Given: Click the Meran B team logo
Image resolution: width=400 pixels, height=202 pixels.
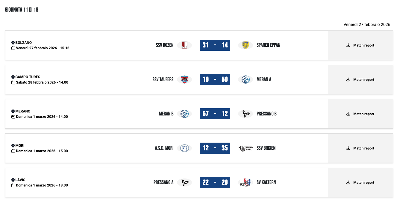Looking at the screenshot, I should pos(184,114).
